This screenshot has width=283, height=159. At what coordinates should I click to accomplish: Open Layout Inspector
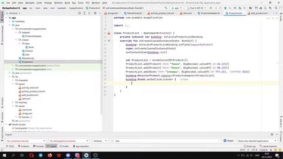point(268,146)
